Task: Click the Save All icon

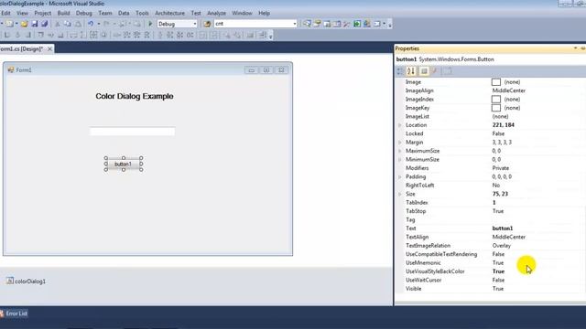Action: coord(45,24)
